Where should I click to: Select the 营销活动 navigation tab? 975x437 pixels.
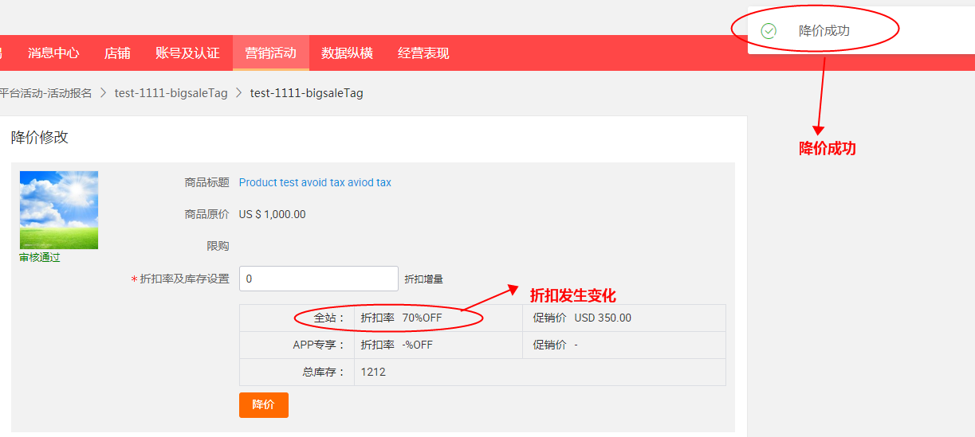click(270, 53)
